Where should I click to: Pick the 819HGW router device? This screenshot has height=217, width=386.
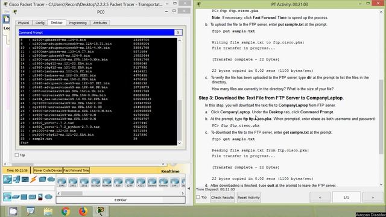click(x=107, y=182)
